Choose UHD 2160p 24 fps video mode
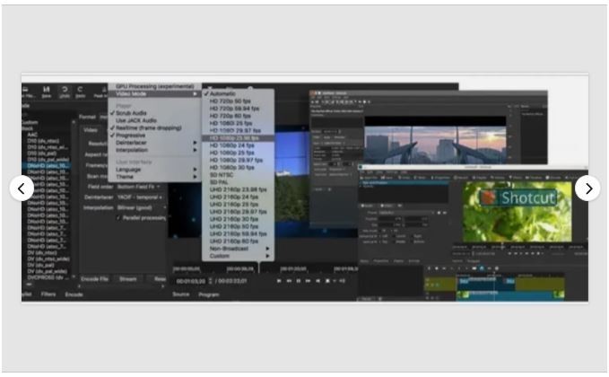 [x=234, y=197]
